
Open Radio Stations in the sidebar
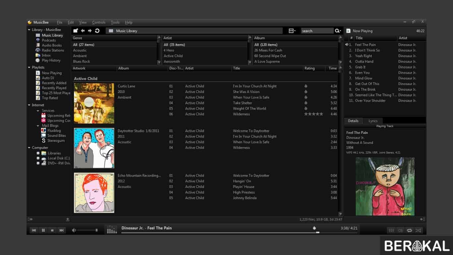(x=53, y=50)
